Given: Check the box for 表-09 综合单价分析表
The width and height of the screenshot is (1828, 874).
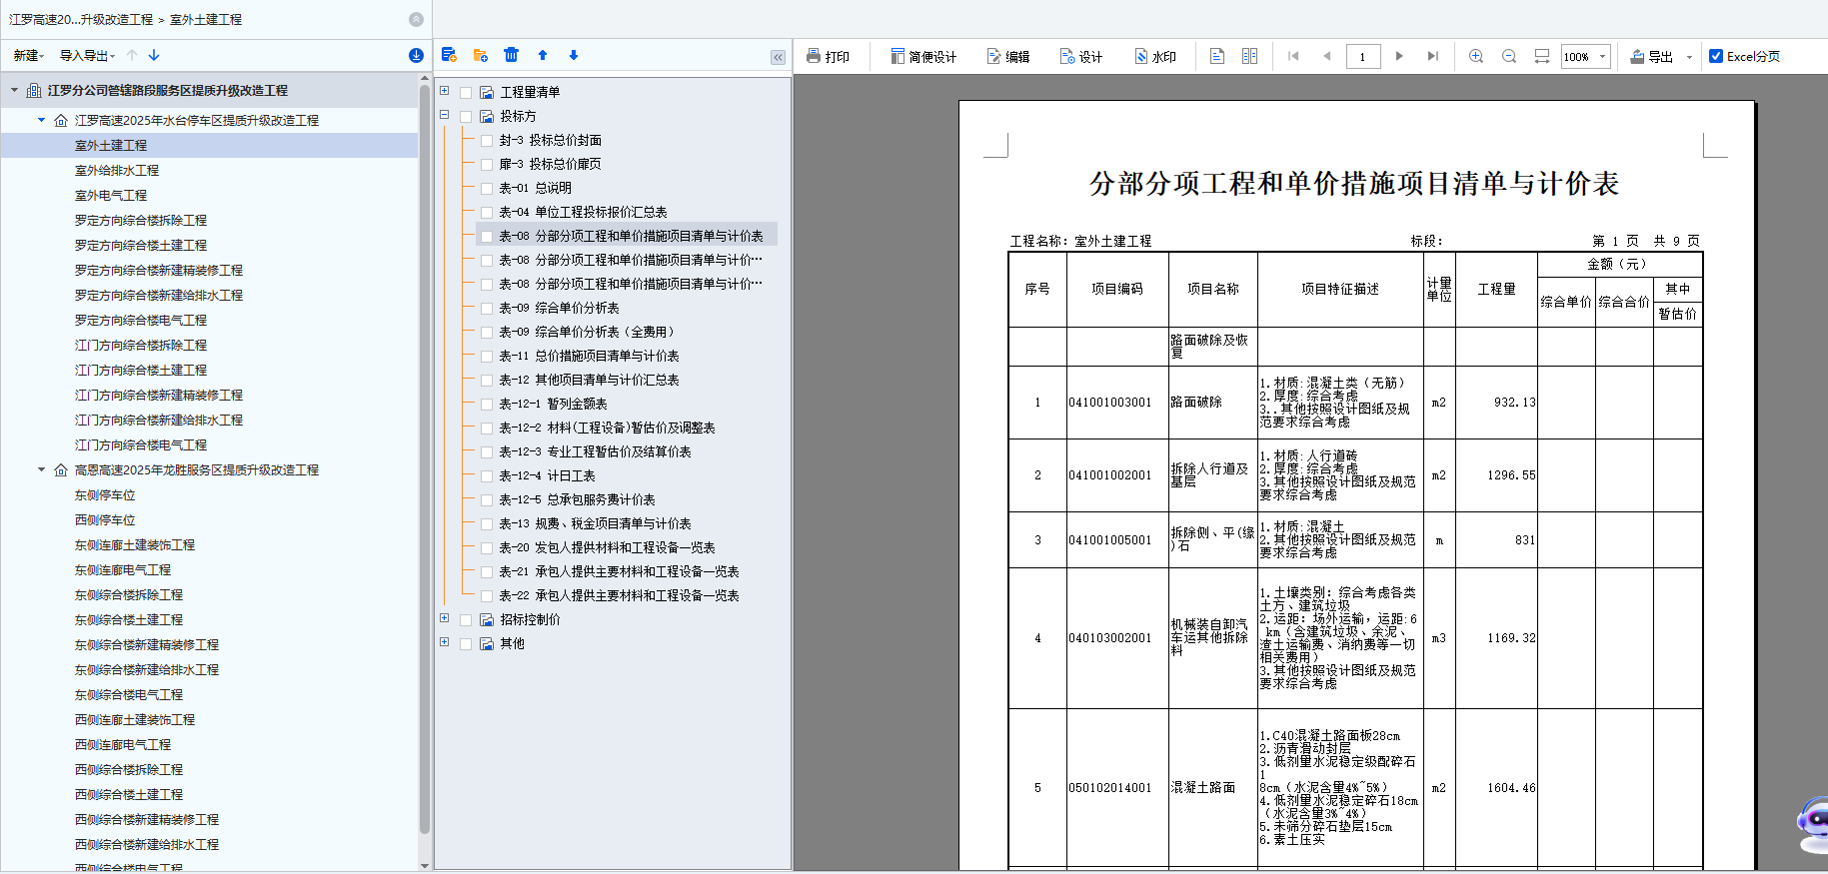Looking at the screenshot, I should [x=487, y=308].
